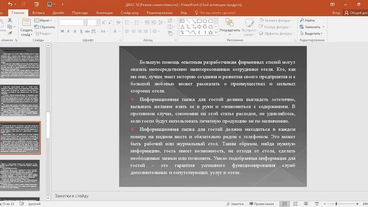Click the Что вы хотите сделать search field
Image resolution: width=368 pixels, height=207 pixels.
point(215,13)
